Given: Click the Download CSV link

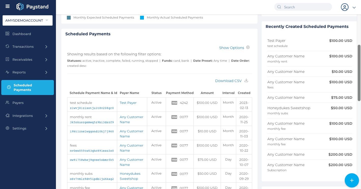Looking at the screenshot, I should (228, 81).
